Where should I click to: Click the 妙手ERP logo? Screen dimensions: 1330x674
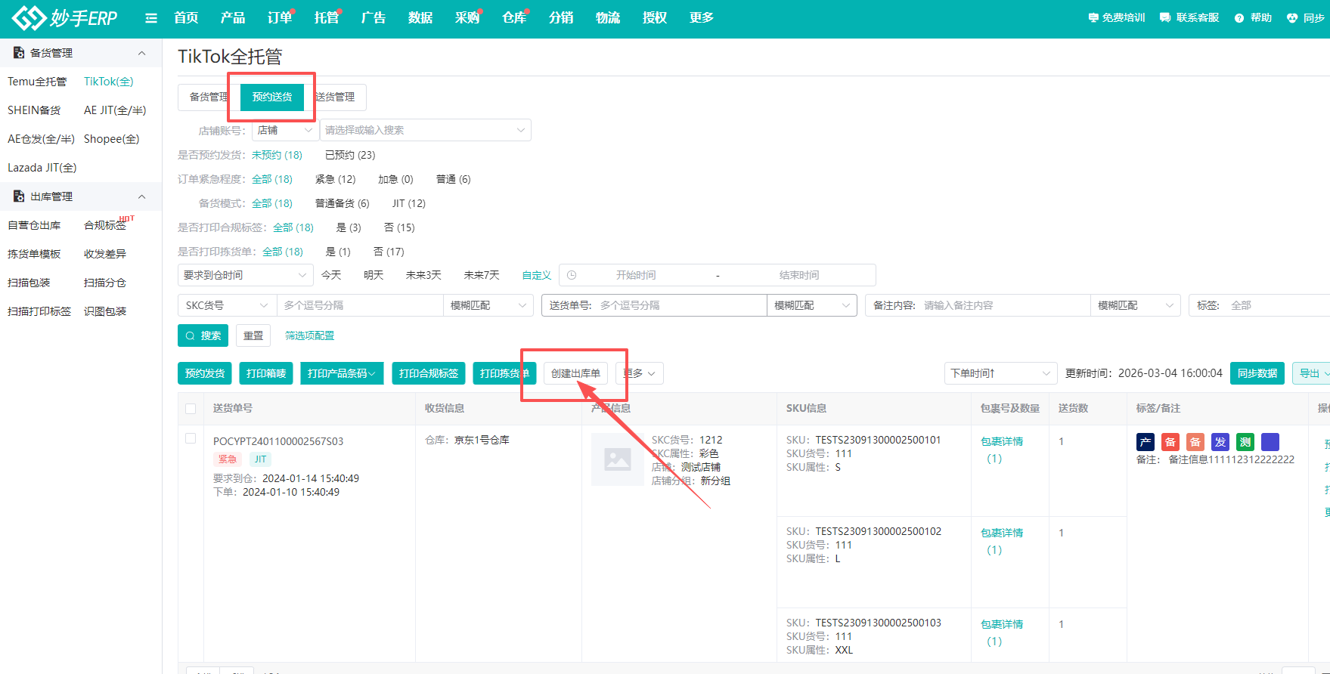(x=65, y=18)
